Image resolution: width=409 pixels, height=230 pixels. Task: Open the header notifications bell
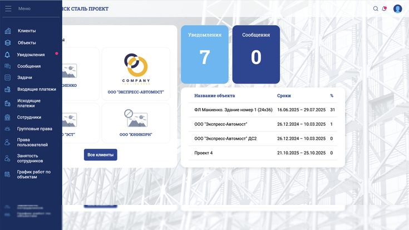[384, 8]
